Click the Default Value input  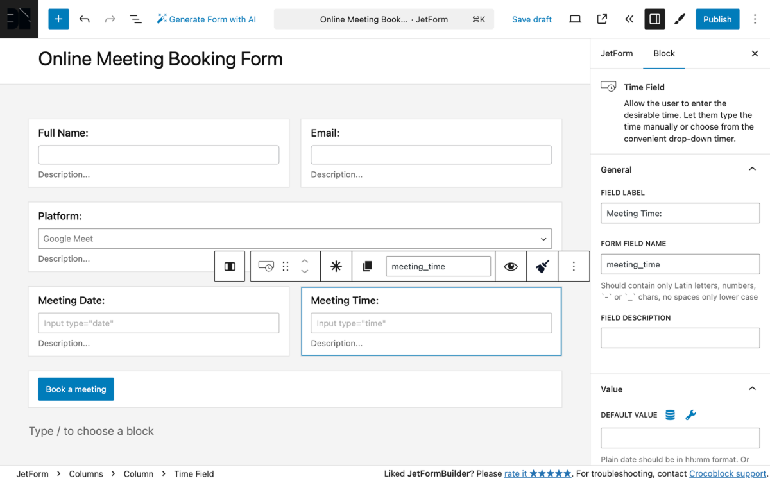[x=680, y=438]
